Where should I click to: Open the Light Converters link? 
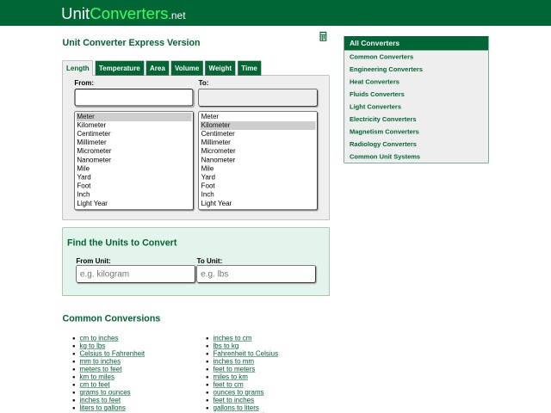pos(375,107)
